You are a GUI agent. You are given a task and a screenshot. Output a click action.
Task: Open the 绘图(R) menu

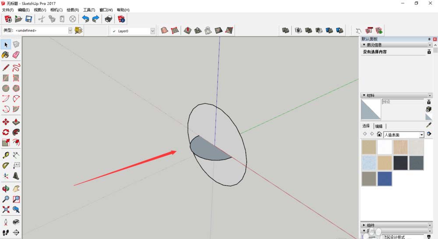click(73, 10)
